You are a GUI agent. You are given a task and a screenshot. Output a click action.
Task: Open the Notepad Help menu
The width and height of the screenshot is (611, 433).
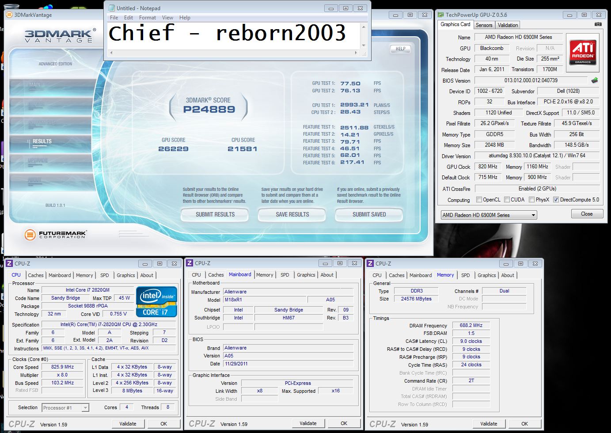(x=185, y=18)
